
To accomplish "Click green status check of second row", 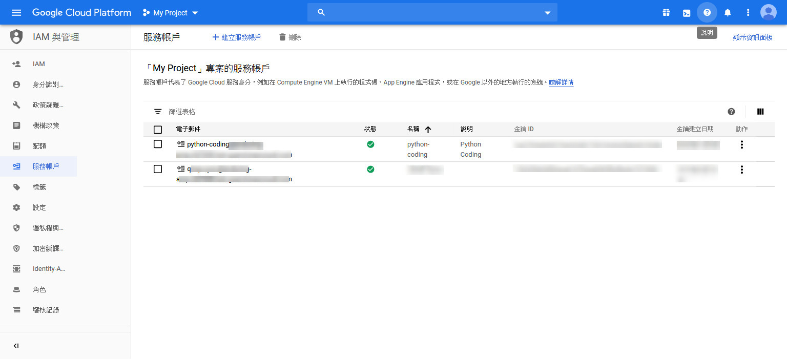I will (370, 169).
